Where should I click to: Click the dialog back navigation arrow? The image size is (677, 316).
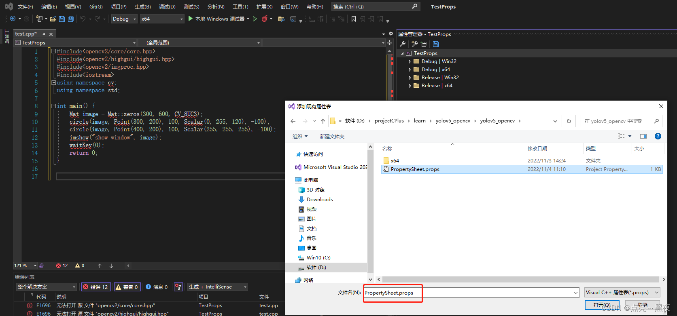pyautogui.click(x=293, y=121)
